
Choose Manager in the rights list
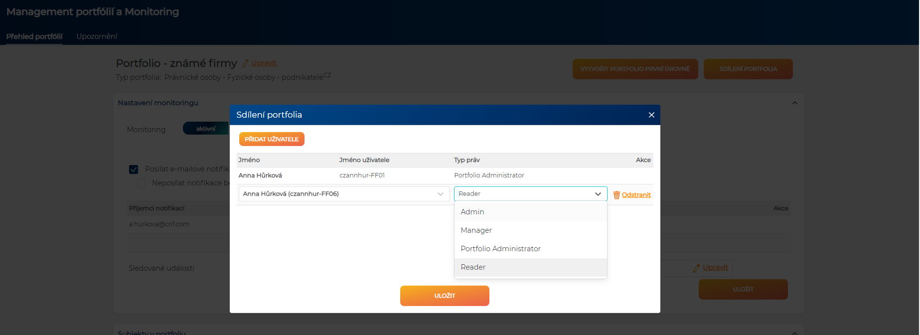pos(530,230)
